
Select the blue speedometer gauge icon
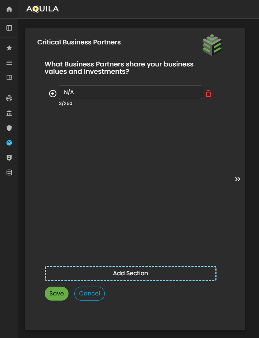pyautogui.click(x=9, y=143)
